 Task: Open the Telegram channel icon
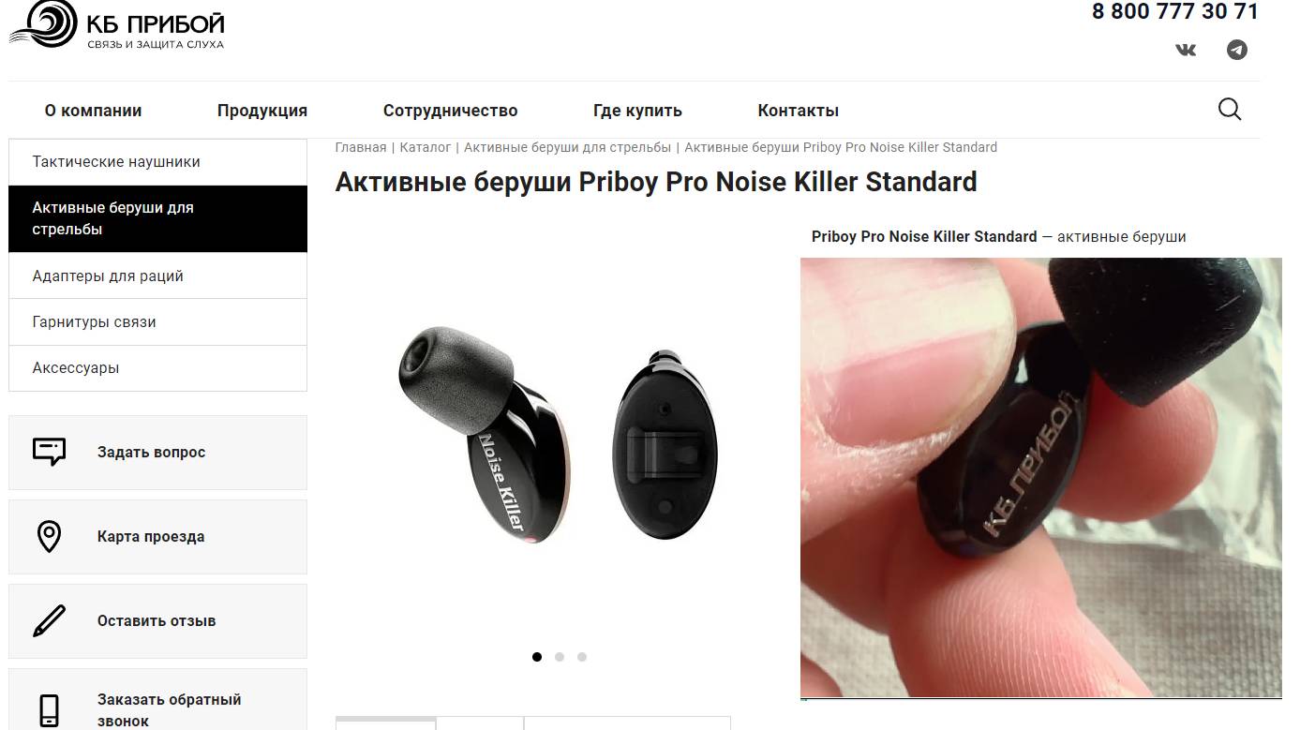(x=1237, y=50)
